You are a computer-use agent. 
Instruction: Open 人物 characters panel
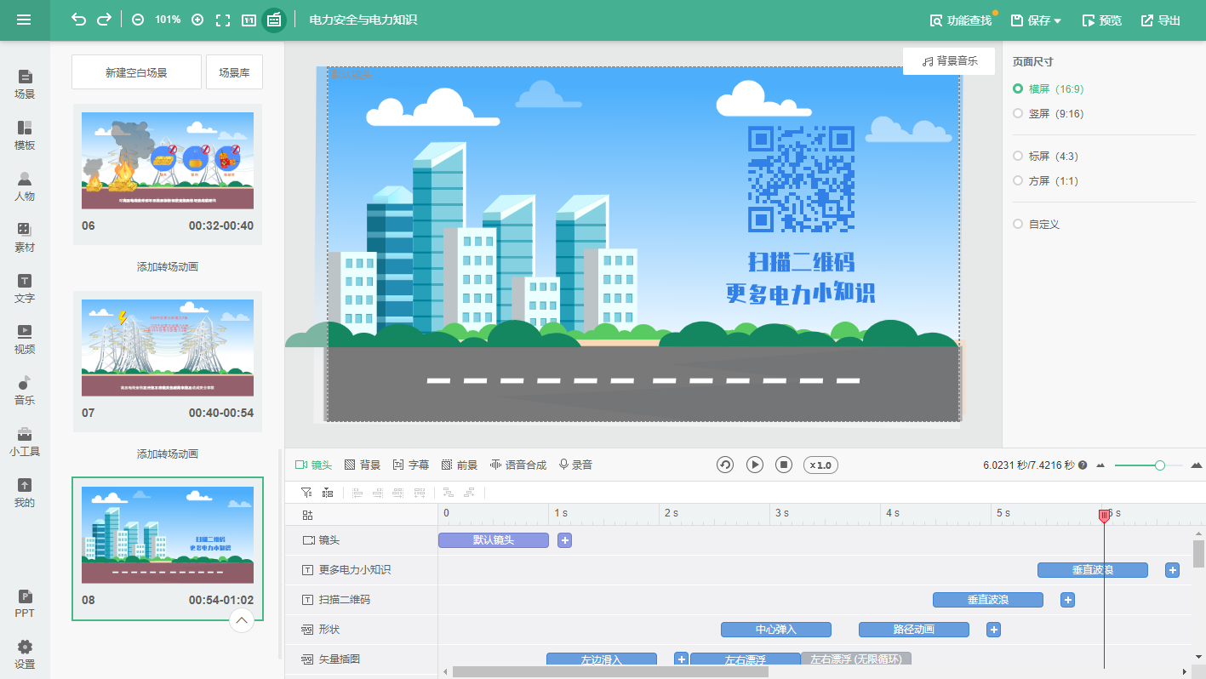[25, 186]
